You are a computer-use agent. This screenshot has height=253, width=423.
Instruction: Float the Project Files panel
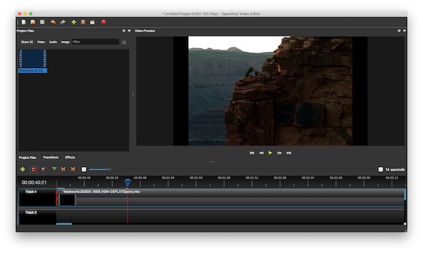(124, 31)
